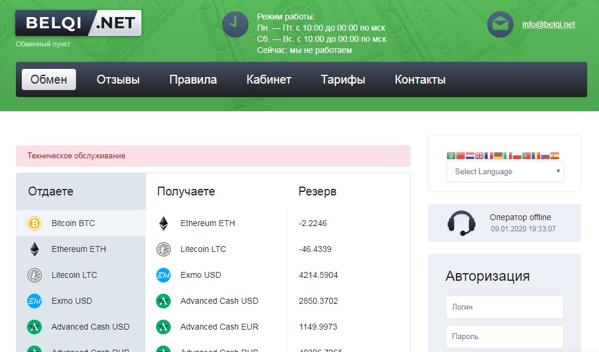The image size is (599, 352).
Task: Click Litecoin icon in the Получаете column
Action: coord(164,249)
